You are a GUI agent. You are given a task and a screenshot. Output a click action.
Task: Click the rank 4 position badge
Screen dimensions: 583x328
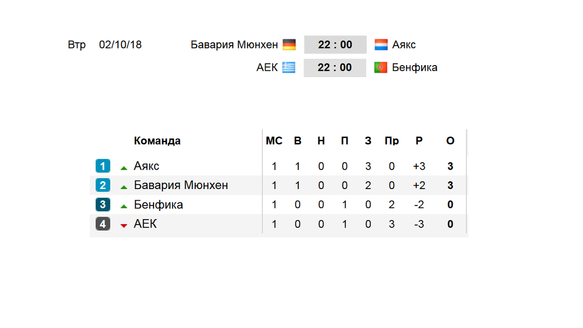103,224
